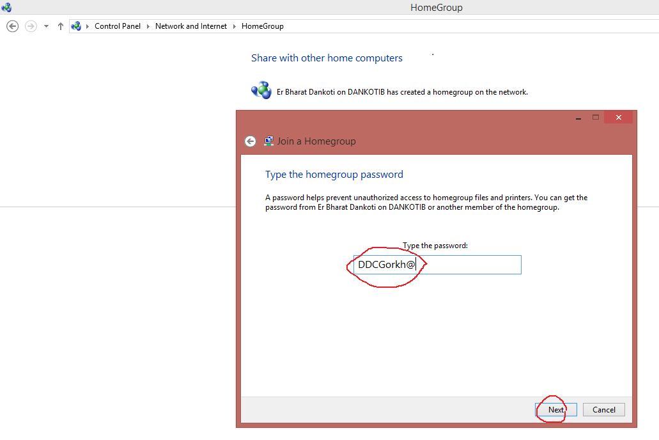659x440 pixels.
Task: Maximize the Join a Homegroup dialog
Action: tap(596, 118)
